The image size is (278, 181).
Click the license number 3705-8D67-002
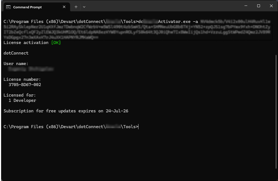25,84
